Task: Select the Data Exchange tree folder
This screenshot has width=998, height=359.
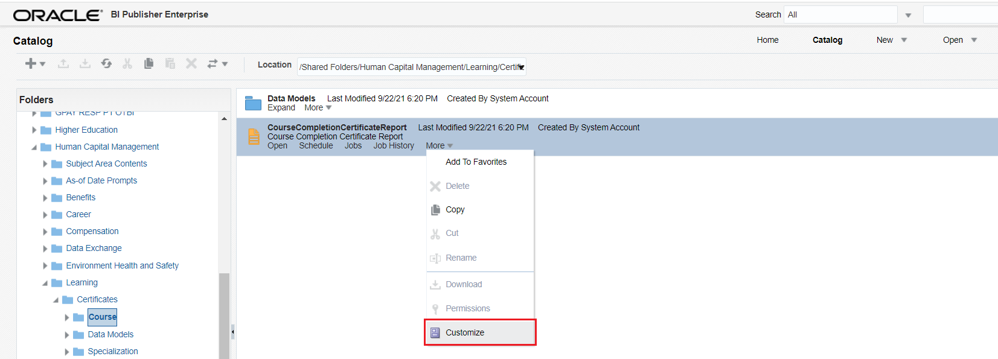Action: point(94,248)
